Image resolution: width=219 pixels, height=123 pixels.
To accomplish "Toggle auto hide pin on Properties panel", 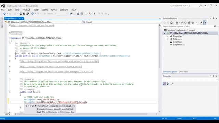I will point(214,76).
